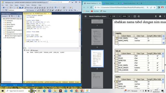Viewport: 166px width, 93px height.
Task: Click PDF zoom out minus button
Action: point(120,16)
